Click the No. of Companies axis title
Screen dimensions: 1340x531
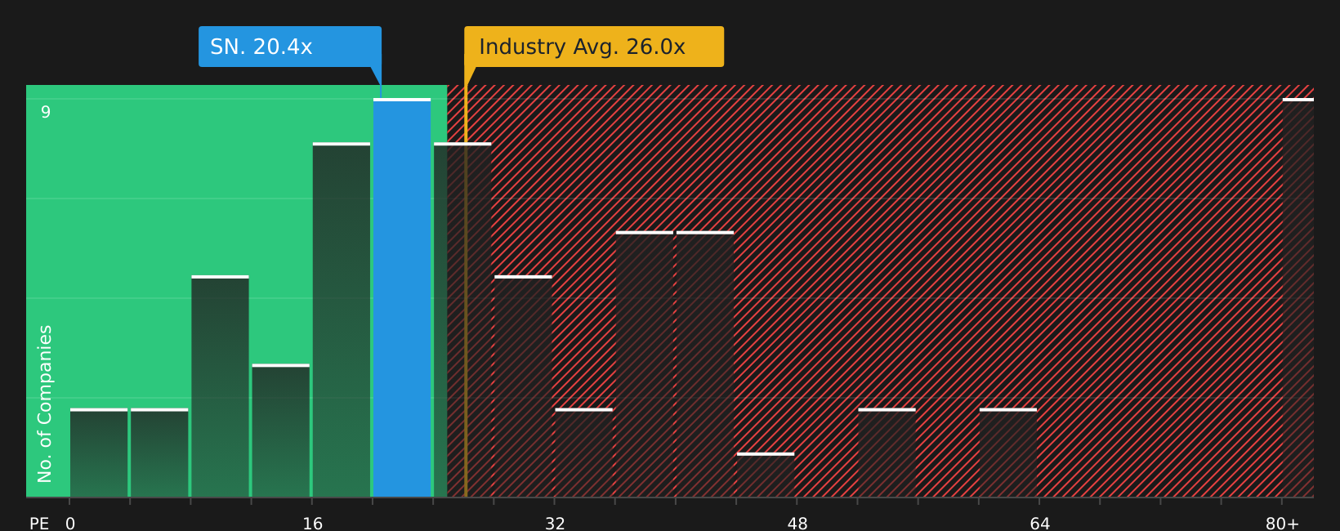coord(45,404)
